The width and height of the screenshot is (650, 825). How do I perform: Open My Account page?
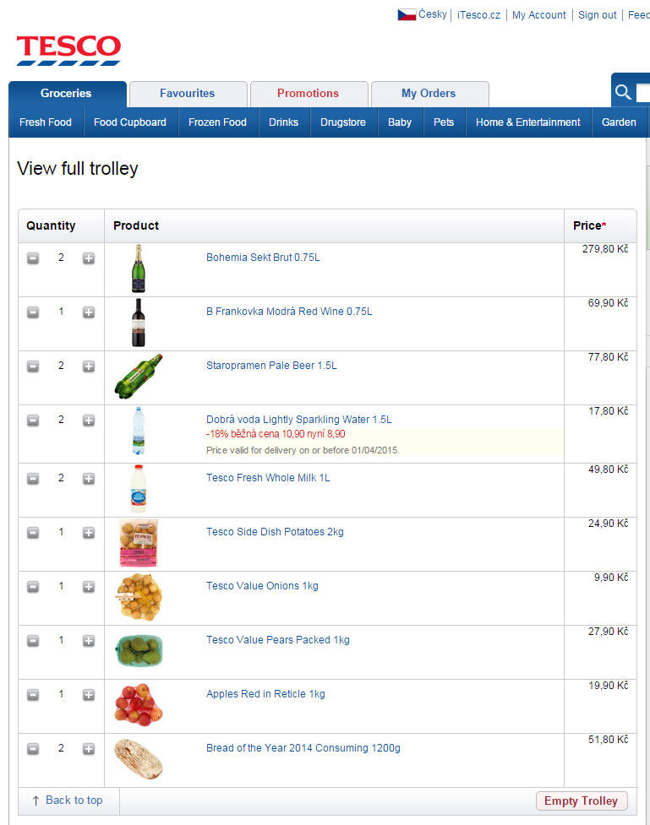coord(539,14)
